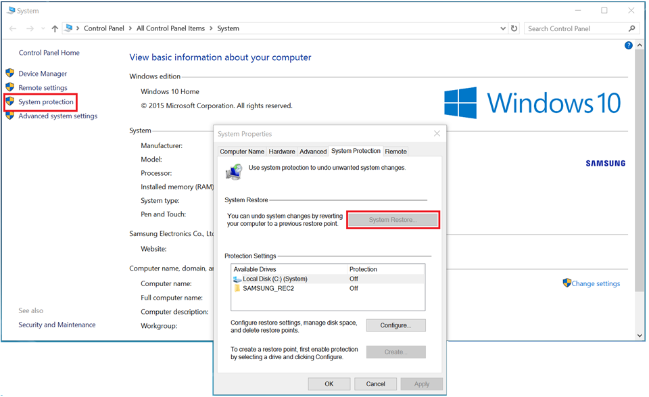The image size is (649, 397).
Task: Click the Search Control Panel field
Action: [580, 28]
